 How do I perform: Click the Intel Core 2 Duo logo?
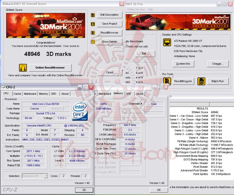80,111
